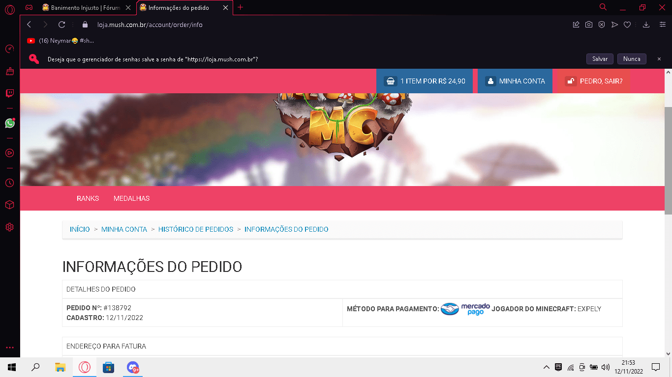The height and width of the screenshot is (377, 672).
Task: Open the ad blocker shield icon
Action: click(x=602, y=25)
